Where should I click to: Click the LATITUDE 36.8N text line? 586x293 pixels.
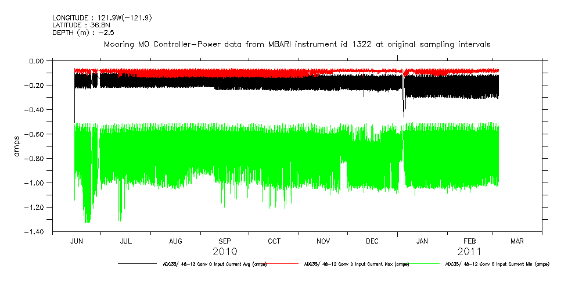click(77, 25)
